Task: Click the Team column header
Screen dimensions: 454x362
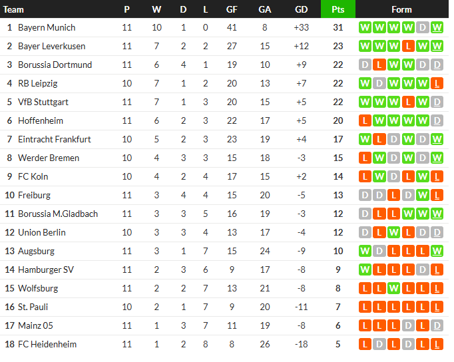Action: click(x=13, y=9)
